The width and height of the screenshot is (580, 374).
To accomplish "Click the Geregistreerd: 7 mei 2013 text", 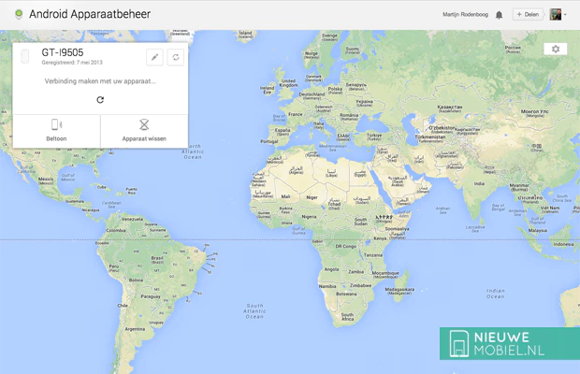I will click(72, 63).
